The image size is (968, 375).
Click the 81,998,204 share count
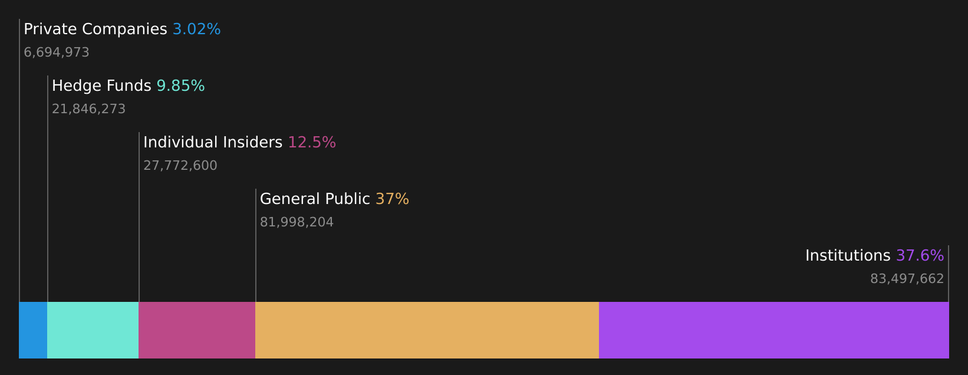pos(297,222)
